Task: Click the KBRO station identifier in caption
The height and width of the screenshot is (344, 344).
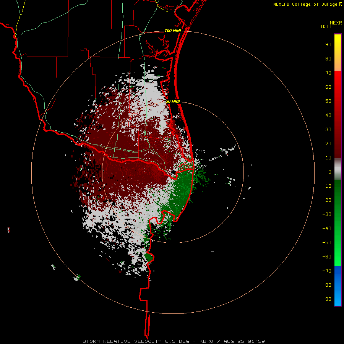Action: point(206,341)
